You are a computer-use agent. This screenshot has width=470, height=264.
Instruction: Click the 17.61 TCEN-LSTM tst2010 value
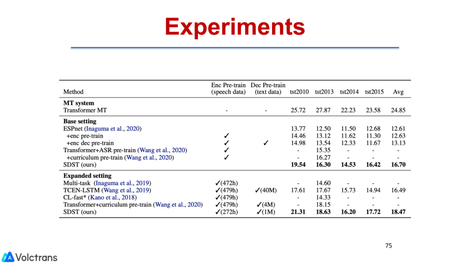[x=298, y=190]
